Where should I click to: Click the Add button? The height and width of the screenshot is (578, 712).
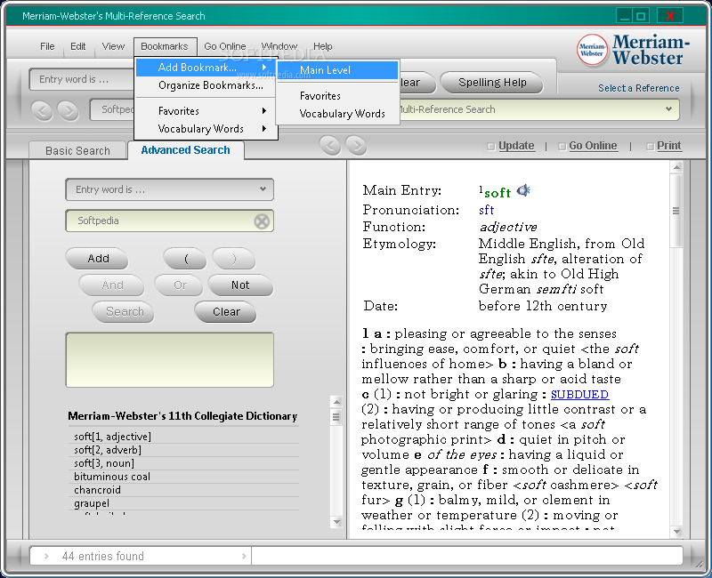pos(98,259)
